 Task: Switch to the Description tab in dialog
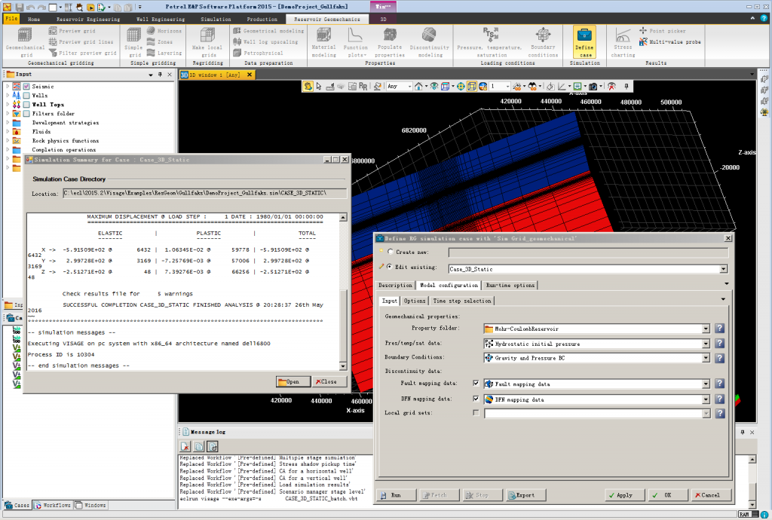tap(395, 286)
